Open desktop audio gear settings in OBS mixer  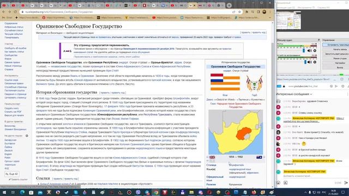point(315,62)
